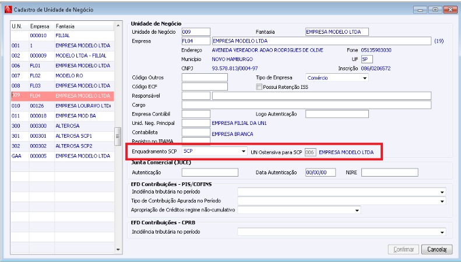Click the EMPRESA BRANCA text
Image resolution: width=461 pixels, height=262 pixels.
[x=233, y=134]
